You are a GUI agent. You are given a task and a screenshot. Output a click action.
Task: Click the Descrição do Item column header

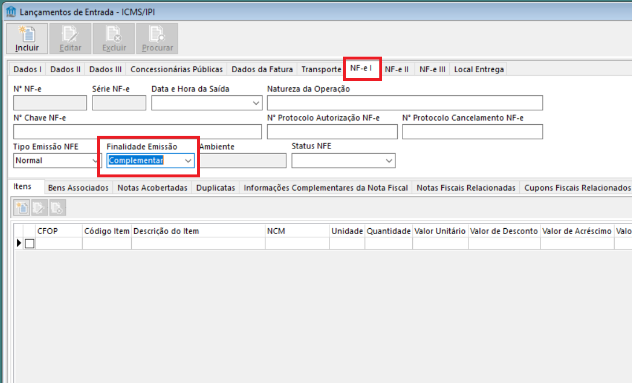click(198, 231)
